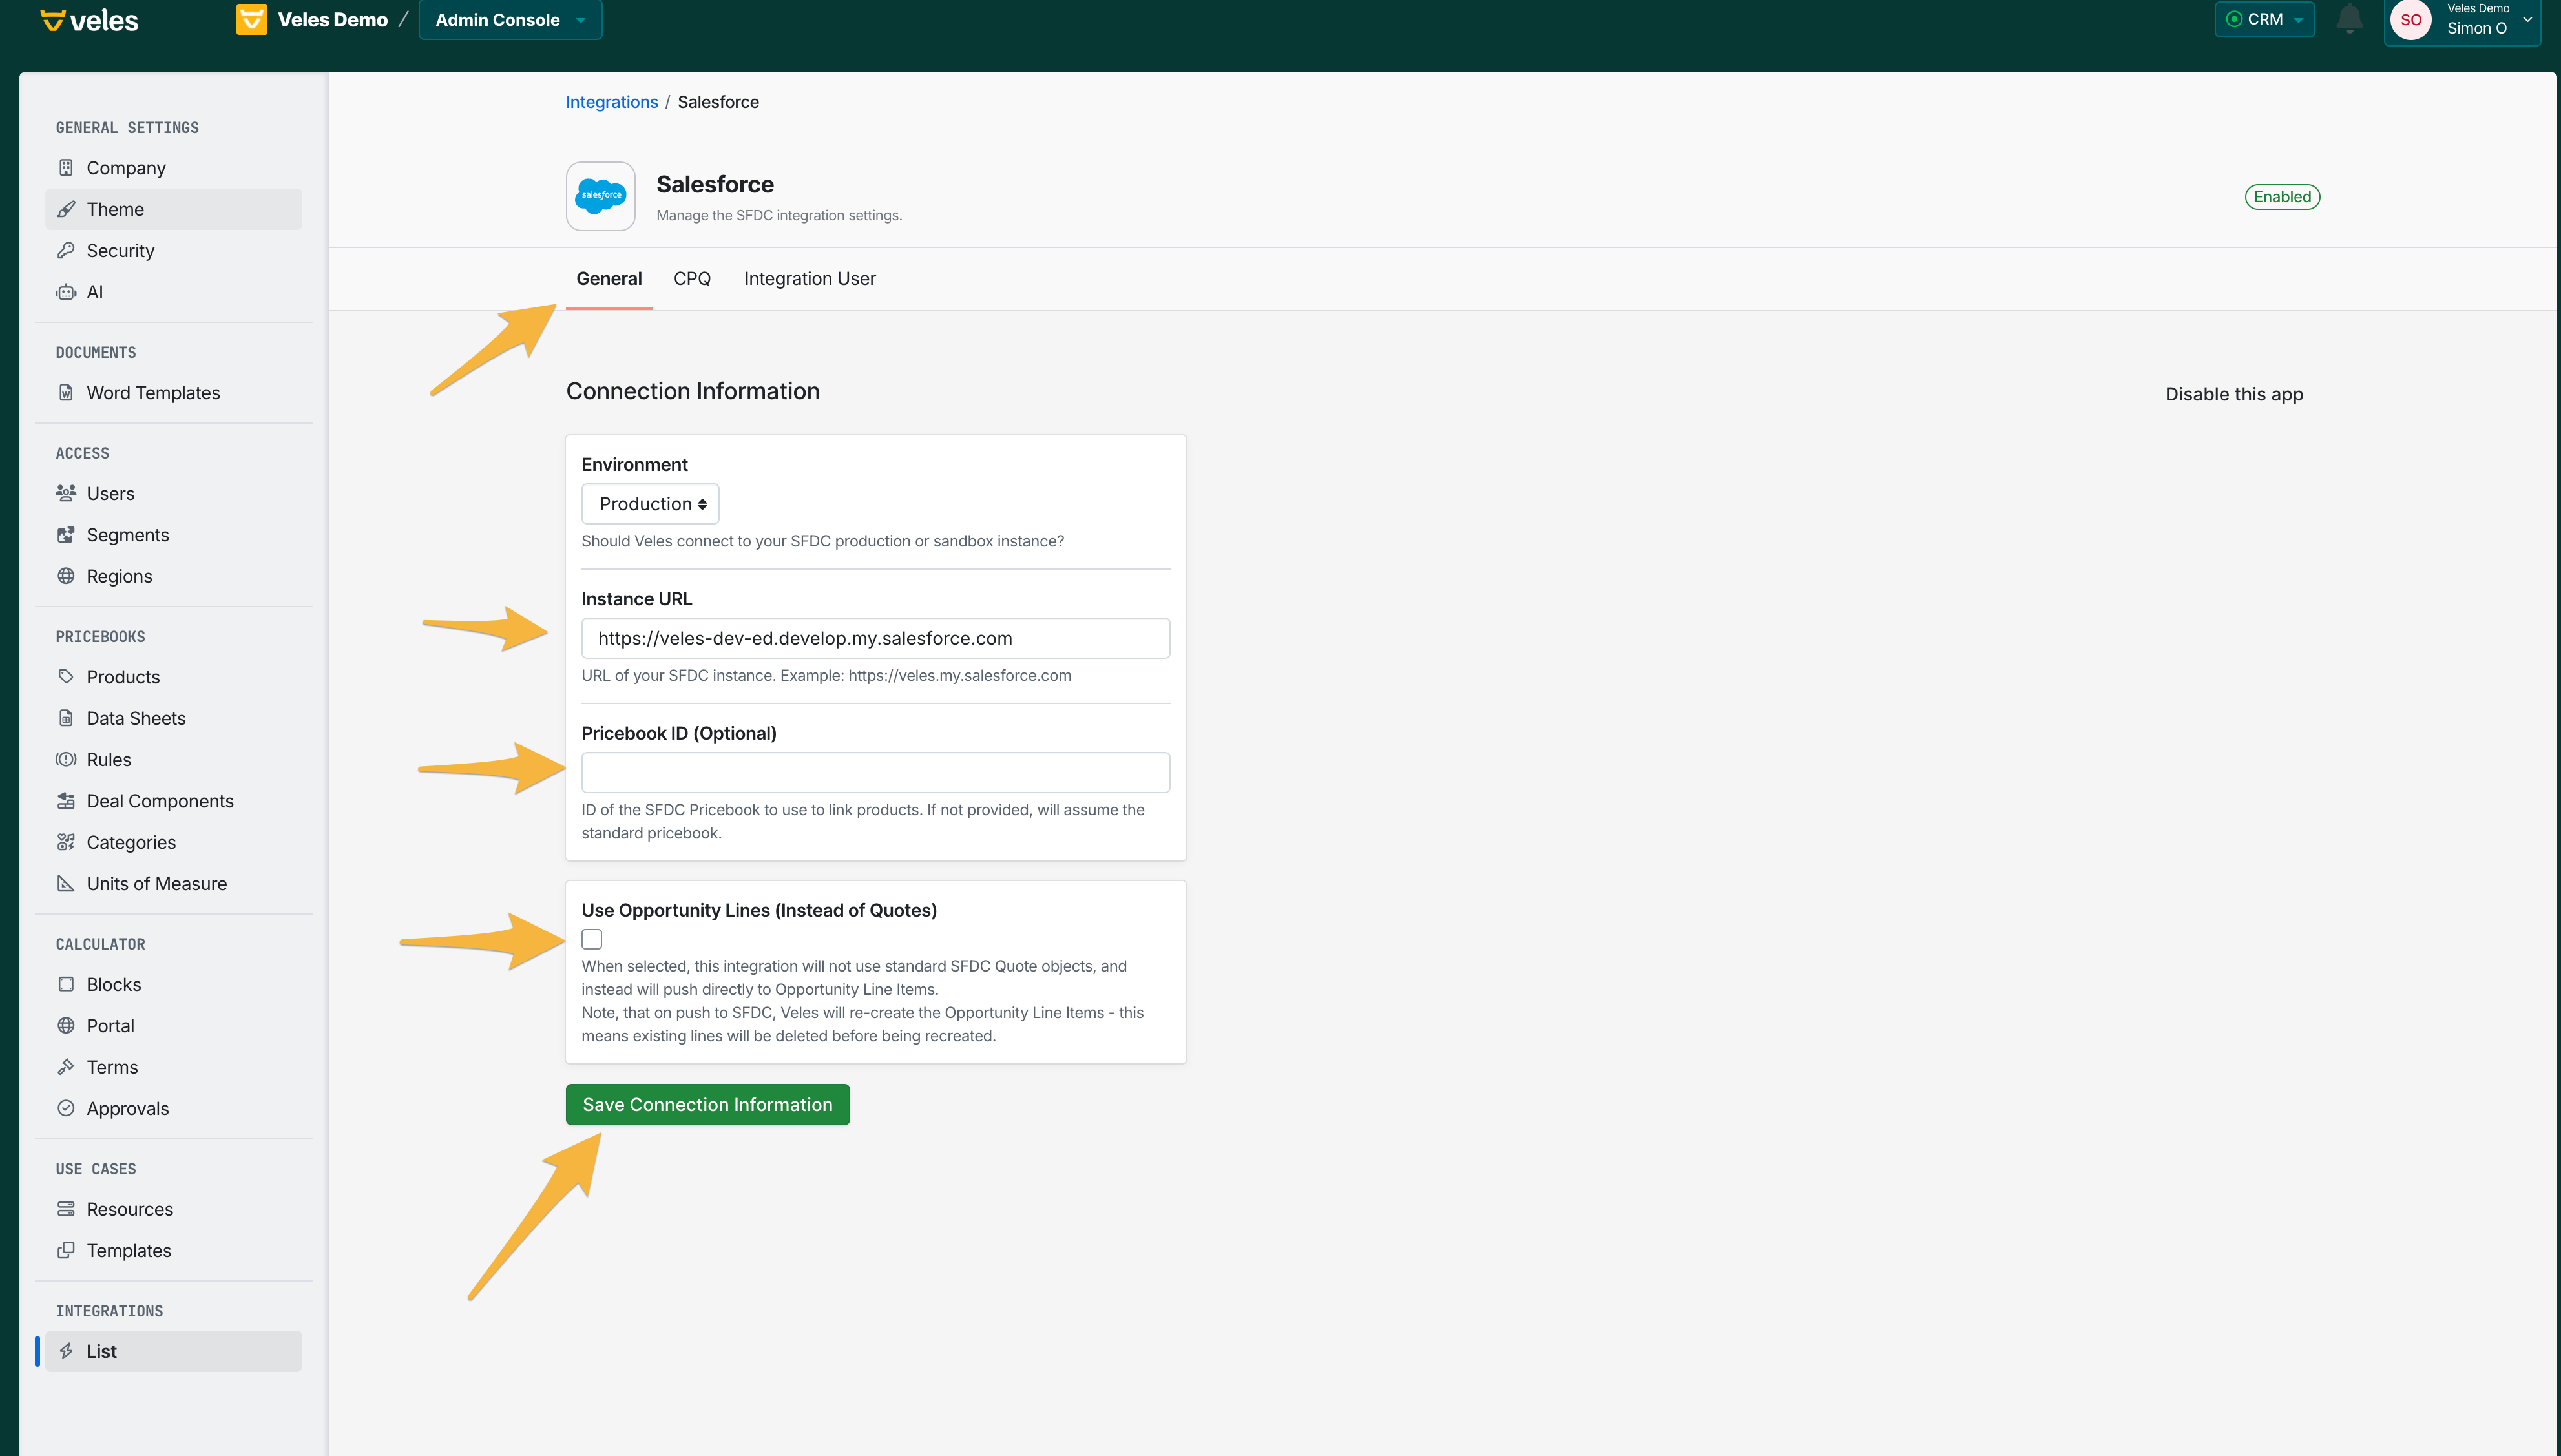Click the Segments icon in sidebar
Viewport: 2561px width, 1456px height.
coord(66,534)
